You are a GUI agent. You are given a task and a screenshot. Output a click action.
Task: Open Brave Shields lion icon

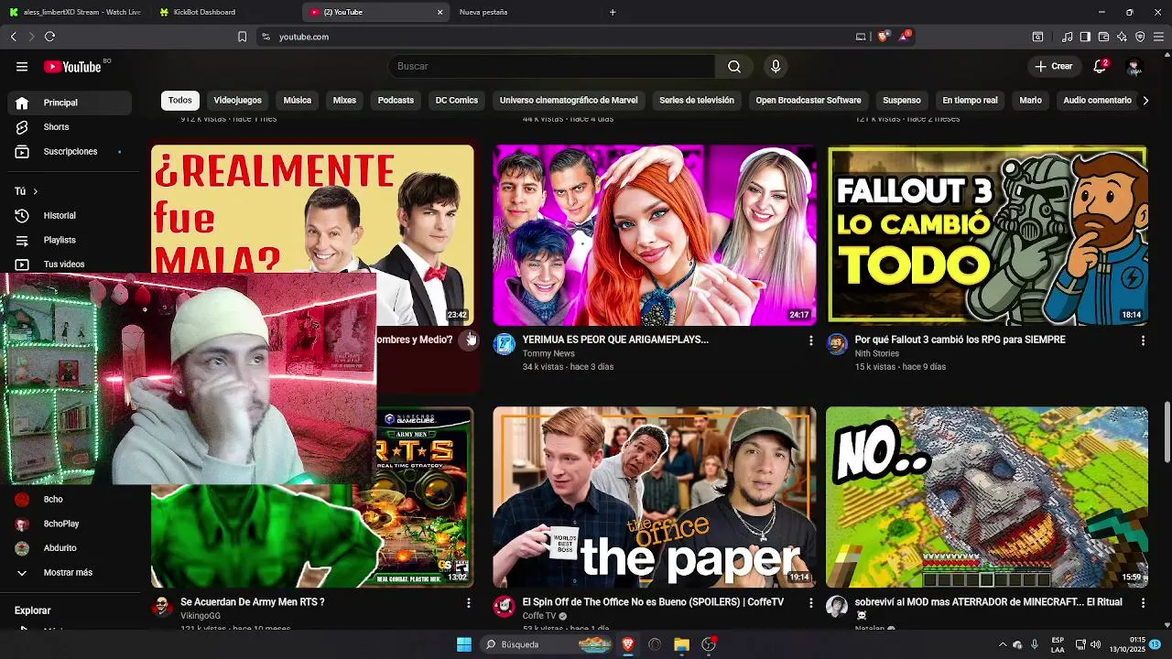pos(883,37)
